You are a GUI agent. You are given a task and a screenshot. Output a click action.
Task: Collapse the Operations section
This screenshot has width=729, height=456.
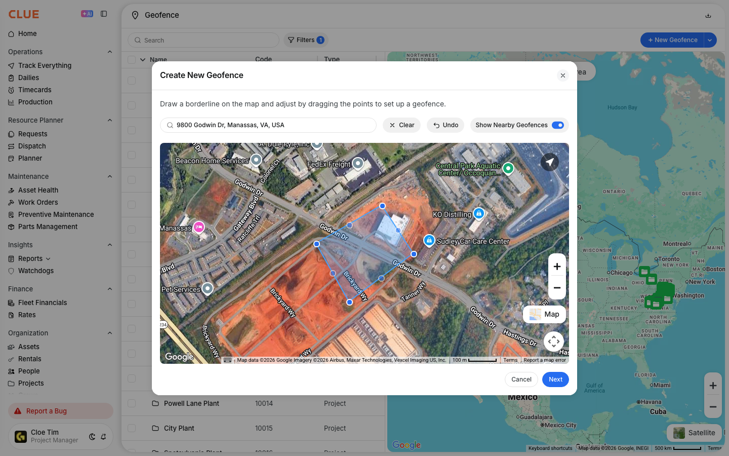(x=110, y=52)
